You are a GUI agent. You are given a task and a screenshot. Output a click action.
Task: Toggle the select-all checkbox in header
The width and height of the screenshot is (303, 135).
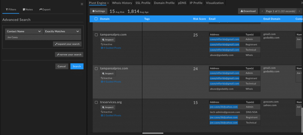(x=96, y=19)
